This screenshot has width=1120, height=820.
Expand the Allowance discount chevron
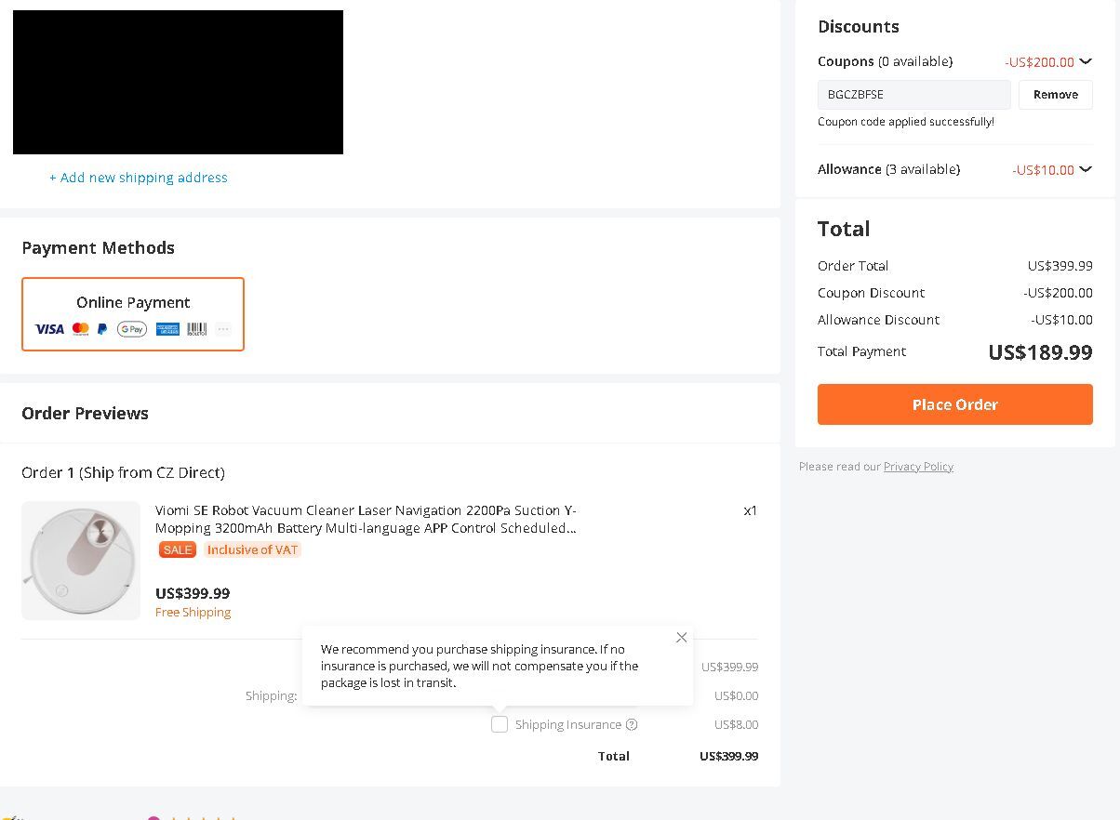(x=1086, y=170)
